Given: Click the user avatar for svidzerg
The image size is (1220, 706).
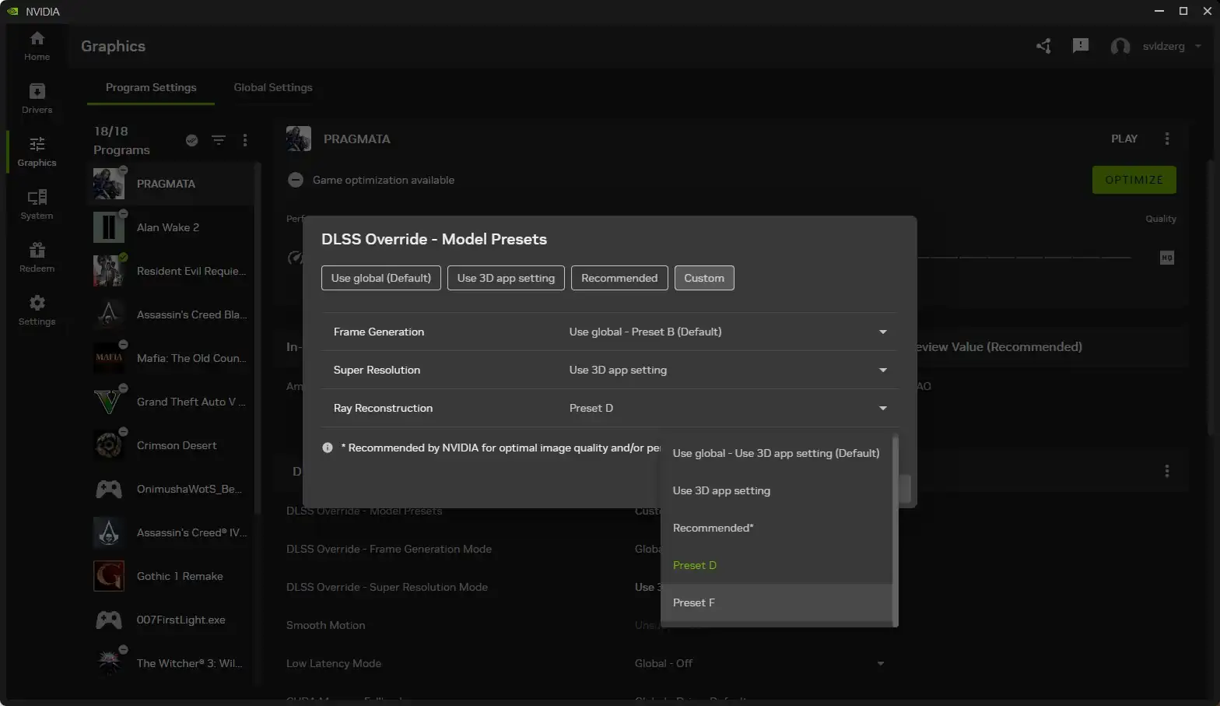Looking at the screenshot, I should (x=1120, y=47).
